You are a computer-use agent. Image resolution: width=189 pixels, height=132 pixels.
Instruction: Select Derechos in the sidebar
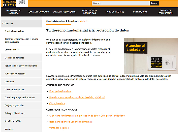point(21,23)
